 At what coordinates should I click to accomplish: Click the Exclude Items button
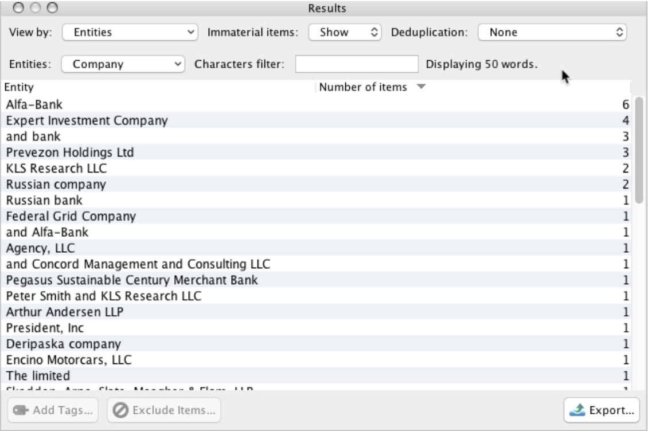pos(164,410)
